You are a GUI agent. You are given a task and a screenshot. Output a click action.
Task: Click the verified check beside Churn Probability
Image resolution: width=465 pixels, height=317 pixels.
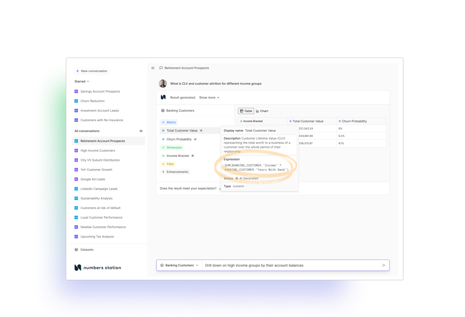pos(195,139)
